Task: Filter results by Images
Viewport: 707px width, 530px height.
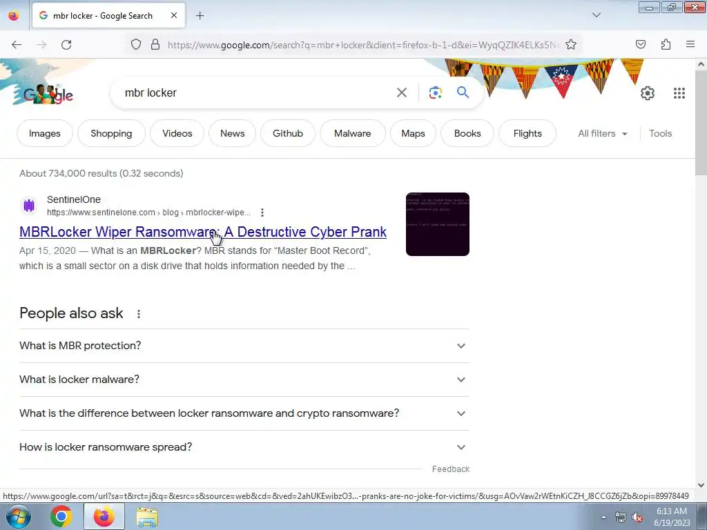Action: click(x=45, y=133)
